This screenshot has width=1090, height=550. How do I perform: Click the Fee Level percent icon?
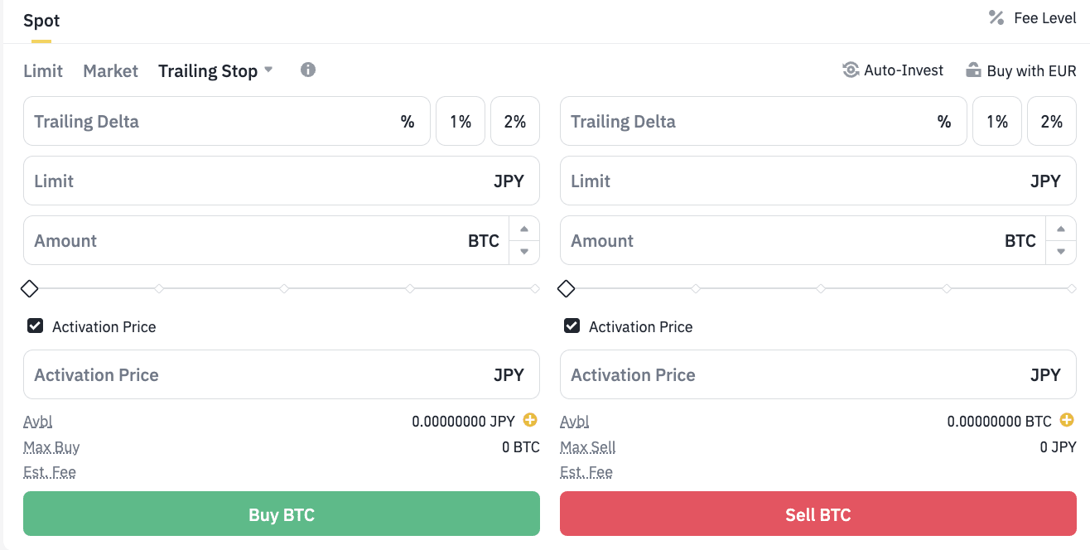tap(996, 17)
